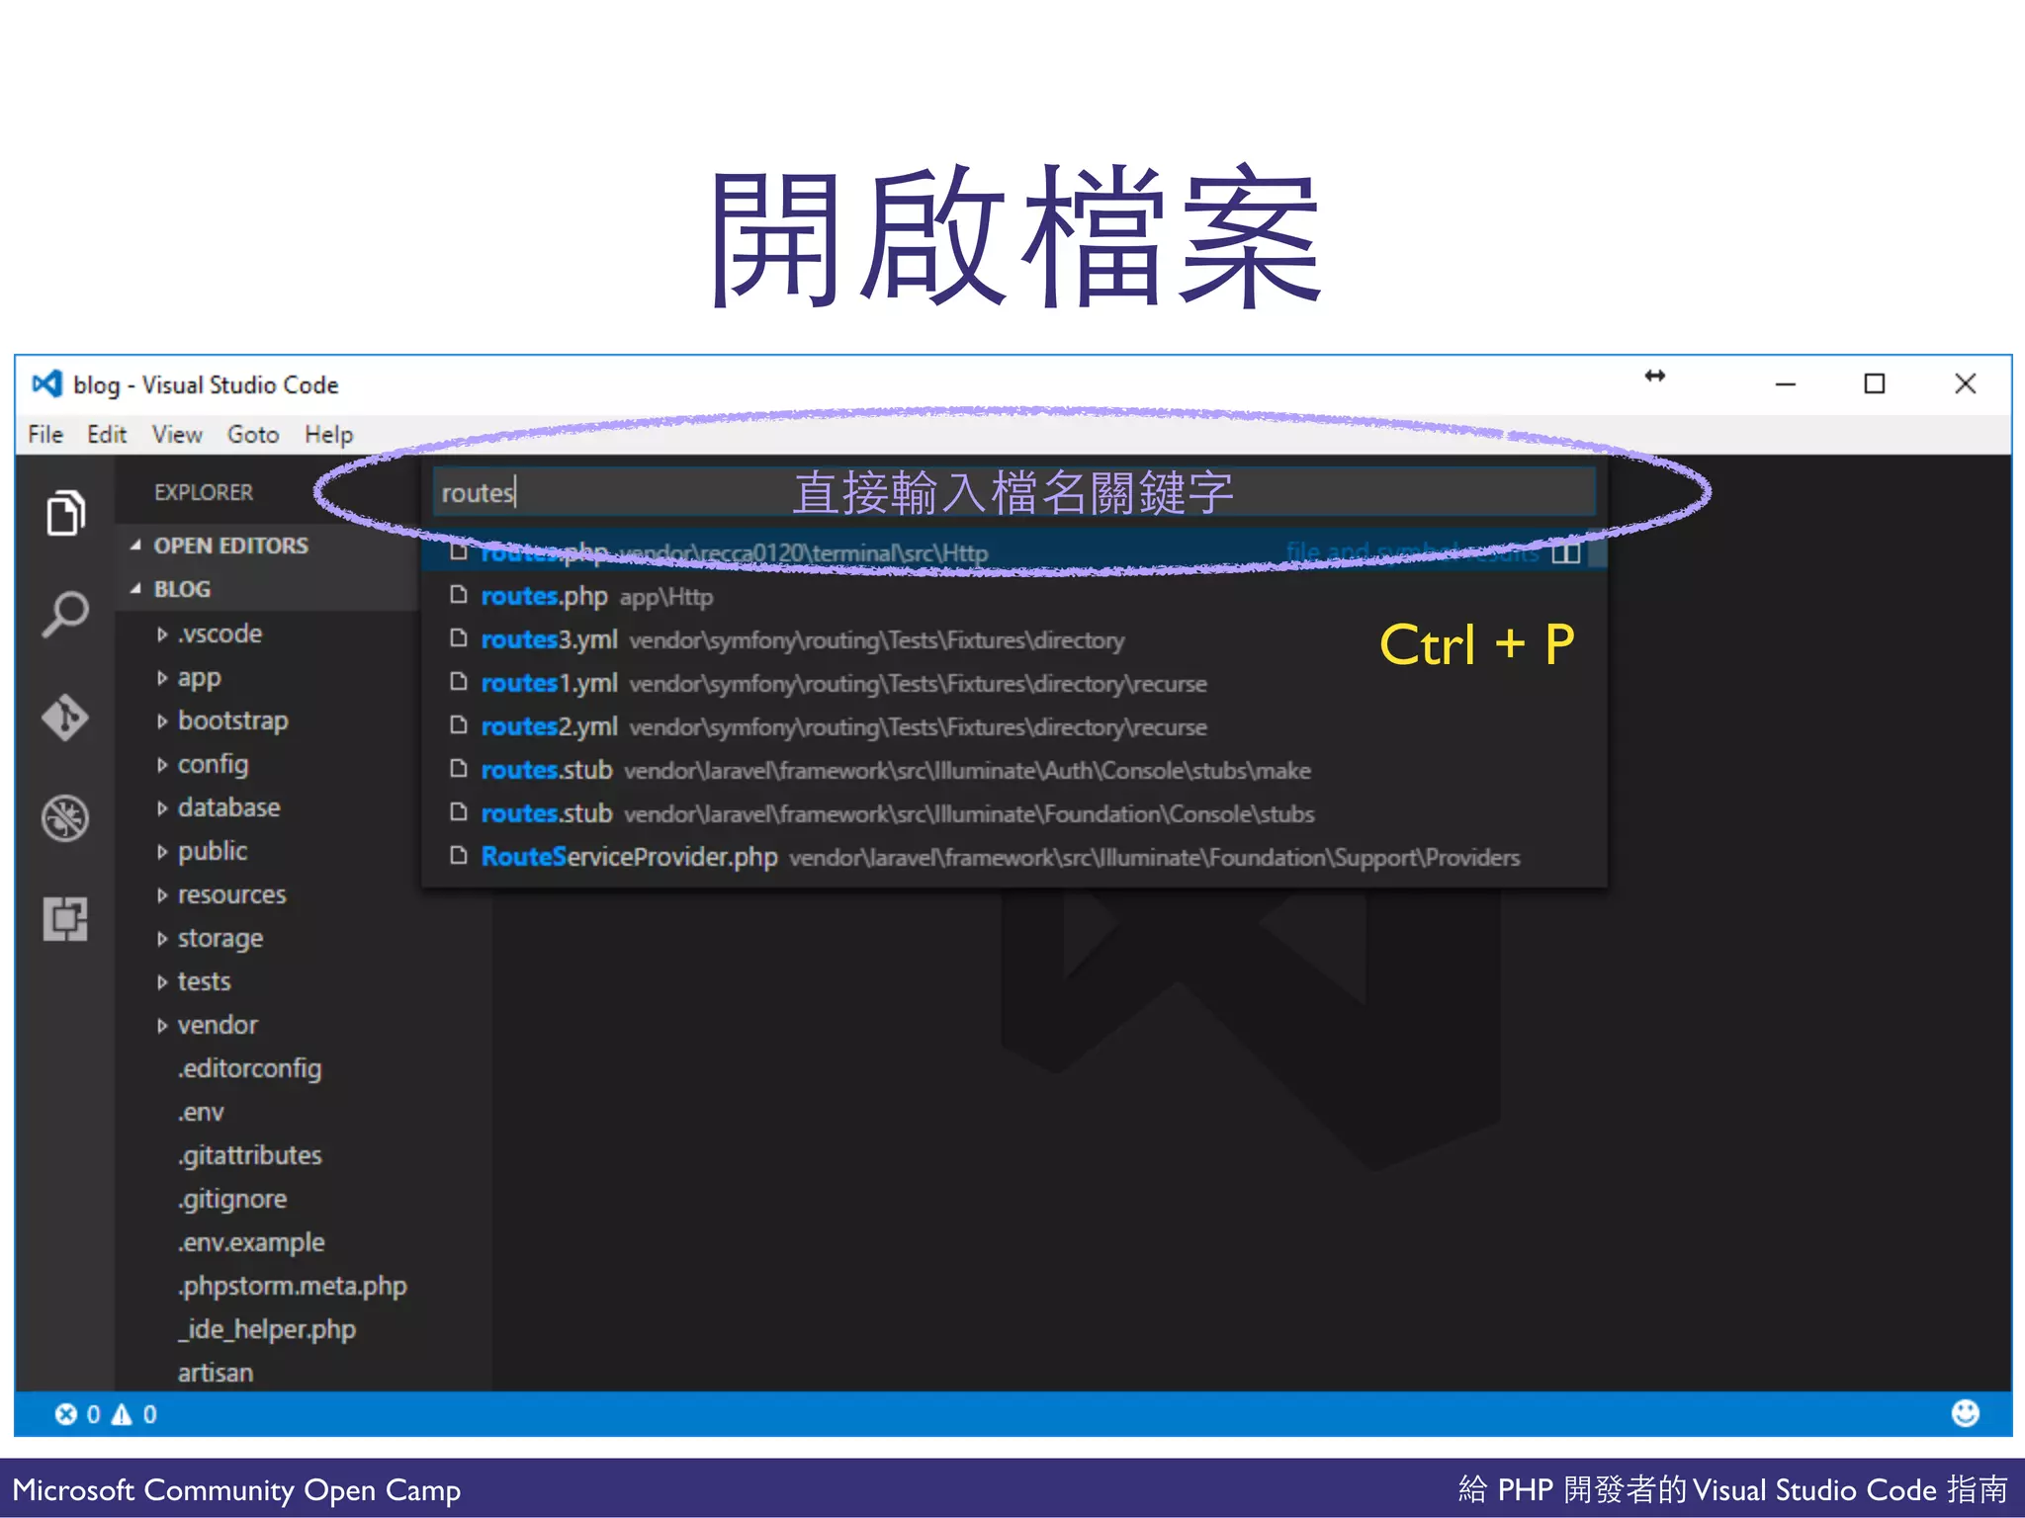Select routes1.yml search result
The image size is (2025, 1518).
click(x=1013, y=683)
